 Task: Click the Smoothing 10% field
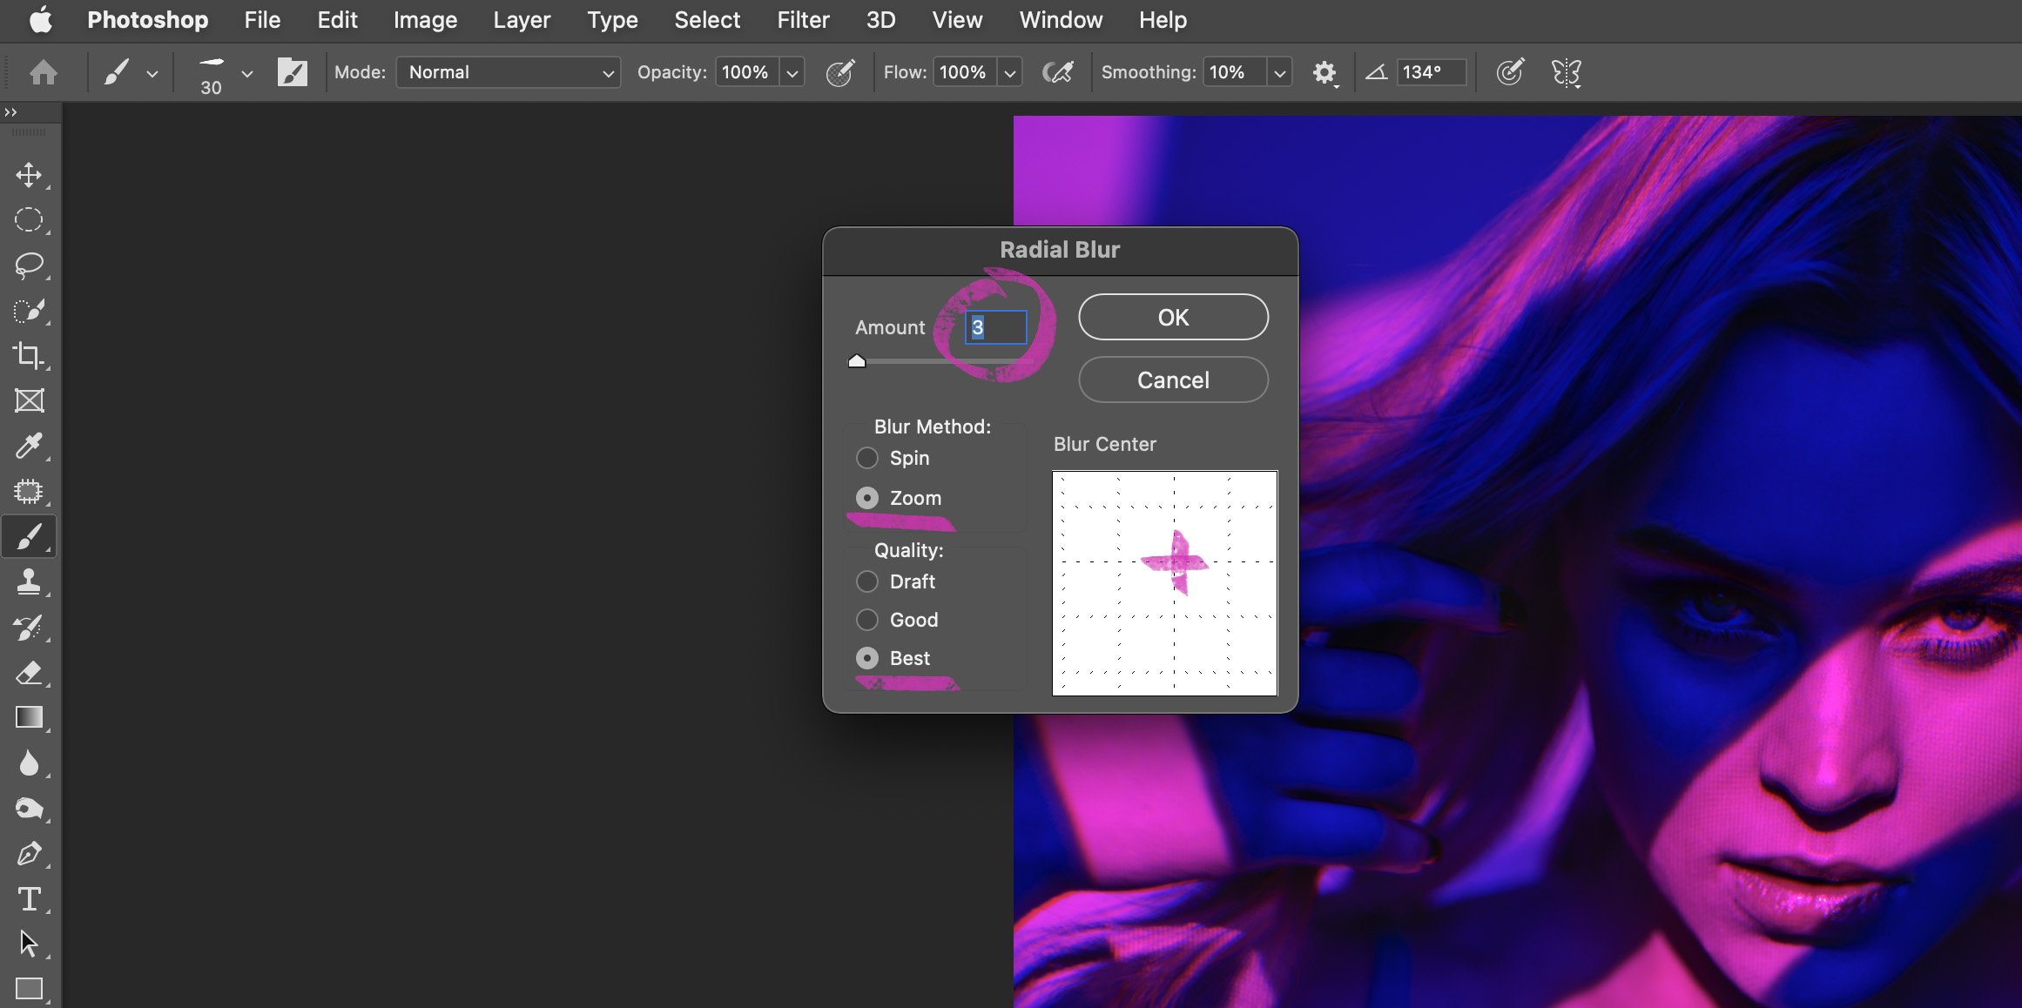click(1233, 72)
